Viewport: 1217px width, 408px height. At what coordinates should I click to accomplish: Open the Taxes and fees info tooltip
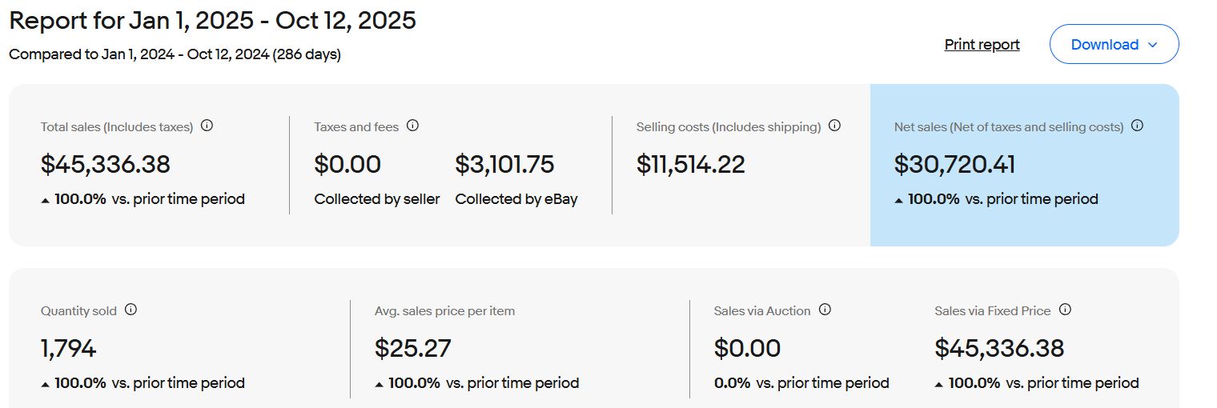point(413,126)
